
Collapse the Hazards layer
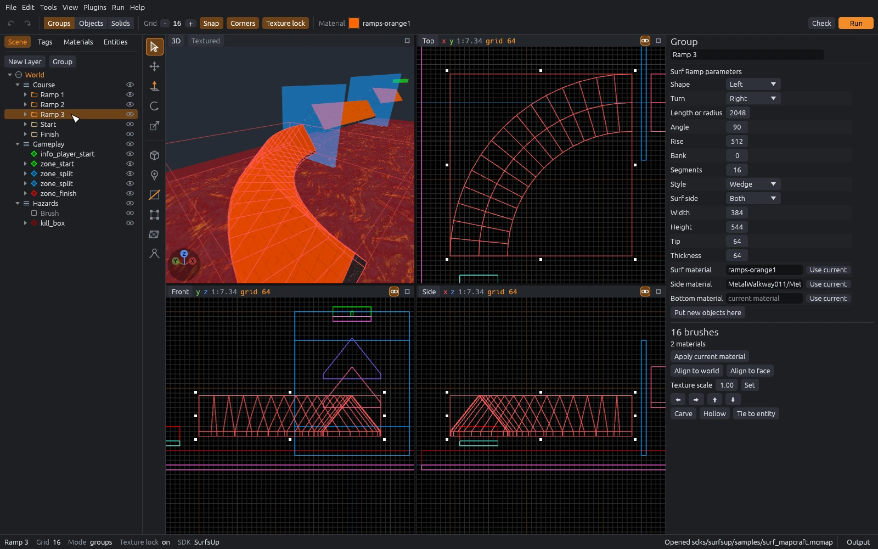[18, 203]
